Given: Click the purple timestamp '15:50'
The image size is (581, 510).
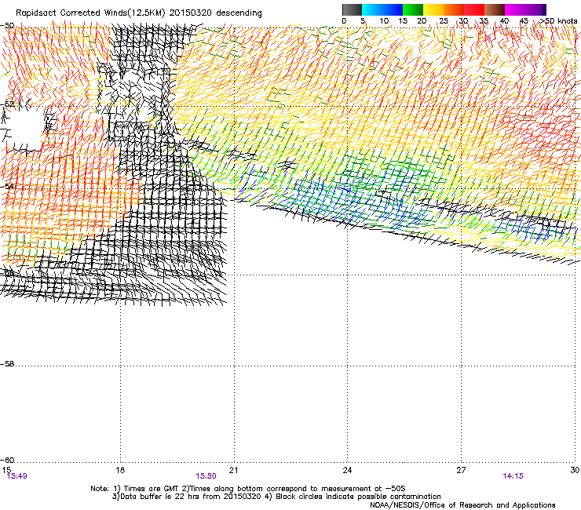Looking at the screenshot, I should coord(206,476).
